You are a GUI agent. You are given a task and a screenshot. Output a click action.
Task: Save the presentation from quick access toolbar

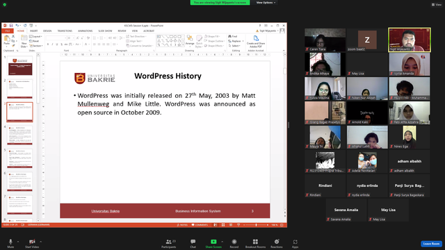click(x=11, y=26)
